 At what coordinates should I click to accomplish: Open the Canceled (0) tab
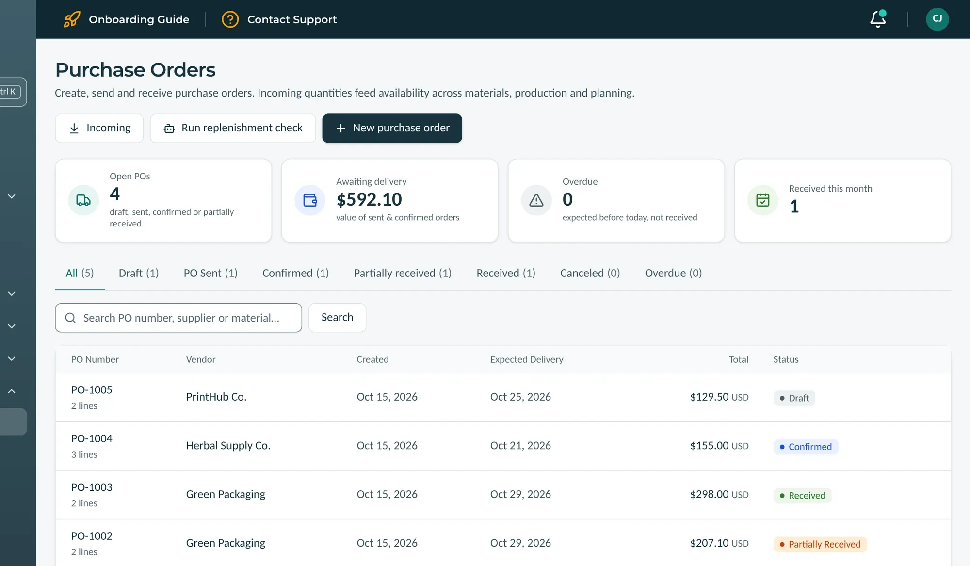click(x=590, y=273)
